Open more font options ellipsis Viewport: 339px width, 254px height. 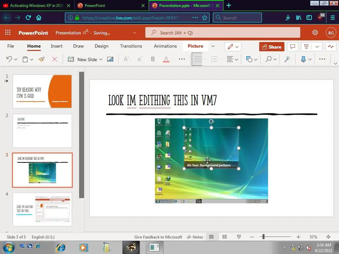pos(182,59)
